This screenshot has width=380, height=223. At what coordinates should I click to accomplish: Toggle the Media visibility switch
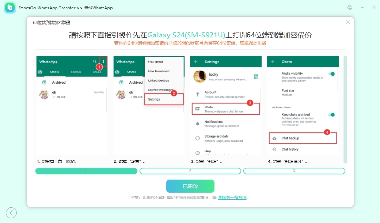coord(332,74)
